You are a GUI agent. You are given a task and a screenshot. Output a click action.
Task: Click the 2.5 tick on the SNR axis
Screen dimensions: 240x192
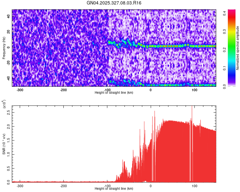(x=8, y=113)
